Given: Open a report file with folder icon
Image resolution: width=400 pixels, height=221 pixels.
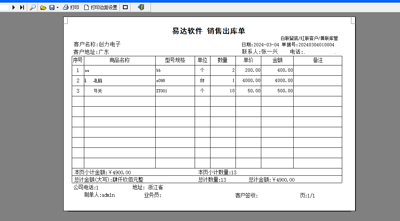Looking at the screenshot, I should [43, 8].
